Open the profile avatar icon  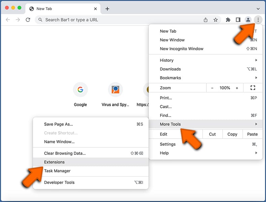tap(248, 20)
